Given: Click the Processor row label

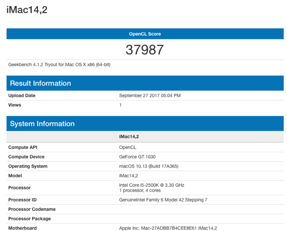Looking at the screenshot, I should click(x=19, y=188).
